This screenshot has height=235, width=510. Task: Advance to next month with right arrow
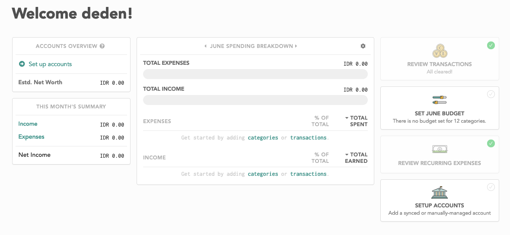tap(296, 46)
